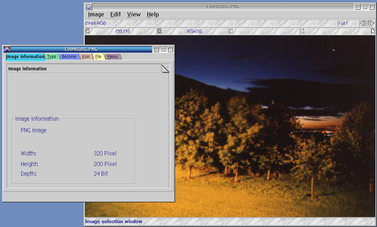Switch to the Type tab
This screenshot has height=227, width=377.
[x=51, y=57]
